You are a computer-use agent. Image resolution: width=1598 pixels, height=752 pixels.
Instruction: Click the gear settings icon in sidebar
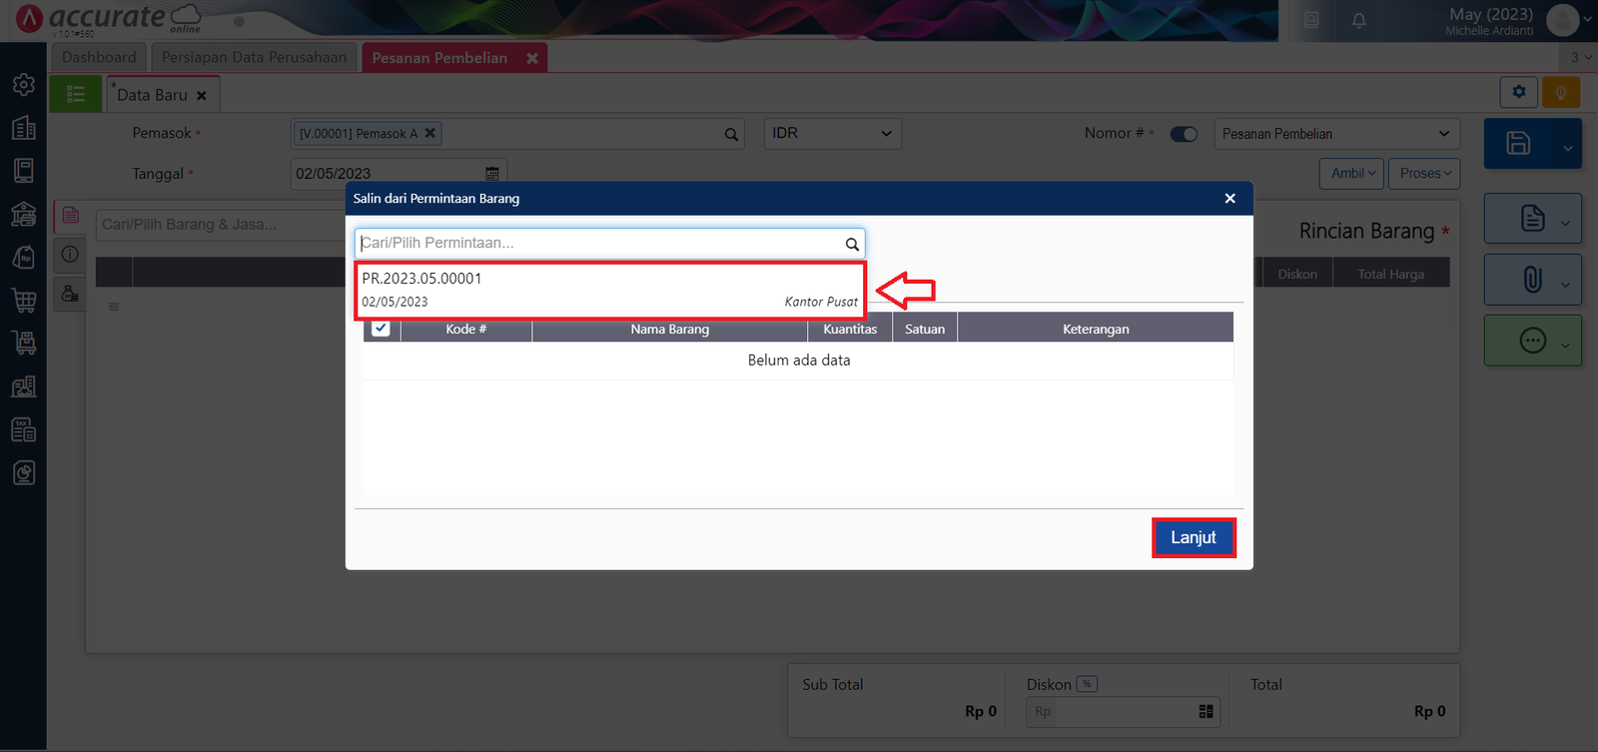coord(24,85)
